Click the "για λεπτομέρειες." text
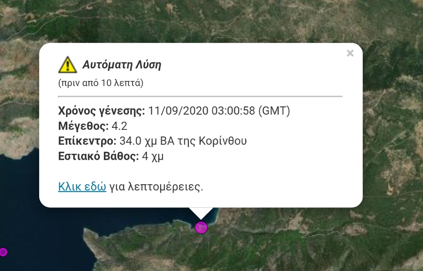Viewport: 423px width, 271px height. (x=156, y=187)
